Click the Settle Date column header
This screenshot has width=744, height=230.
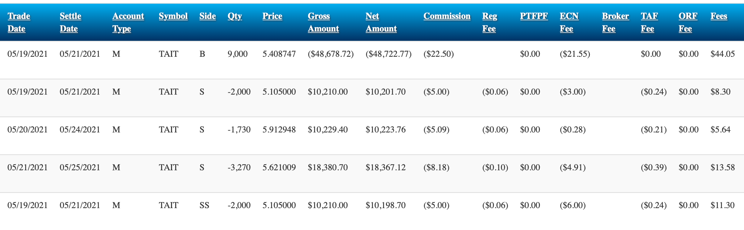pos(70,22)
